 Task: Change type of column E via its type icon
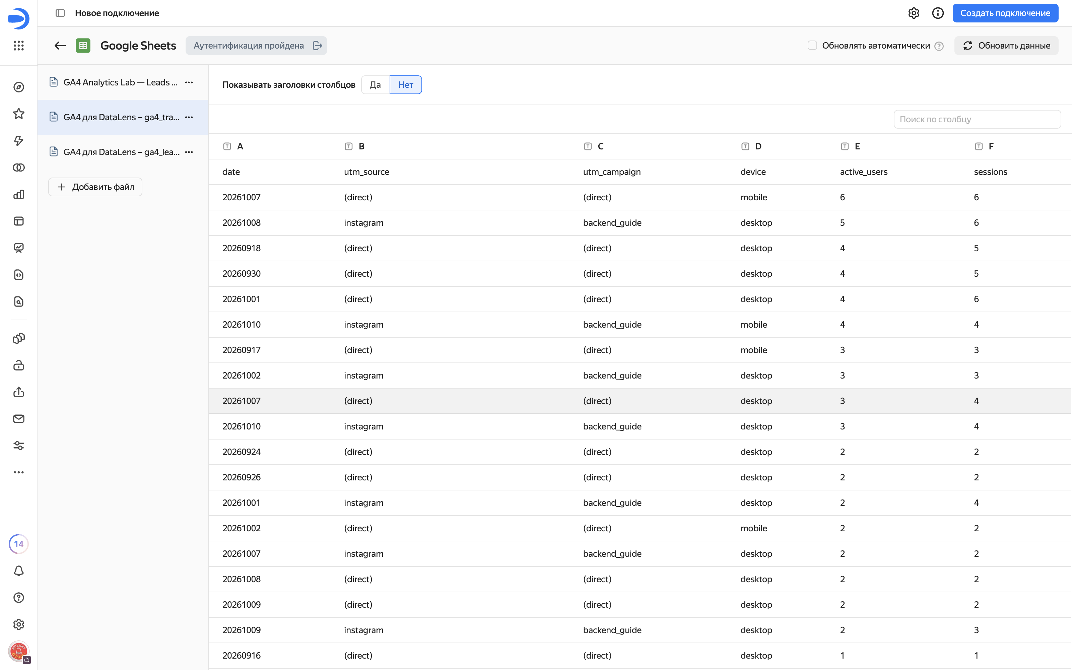click(844, 147)
